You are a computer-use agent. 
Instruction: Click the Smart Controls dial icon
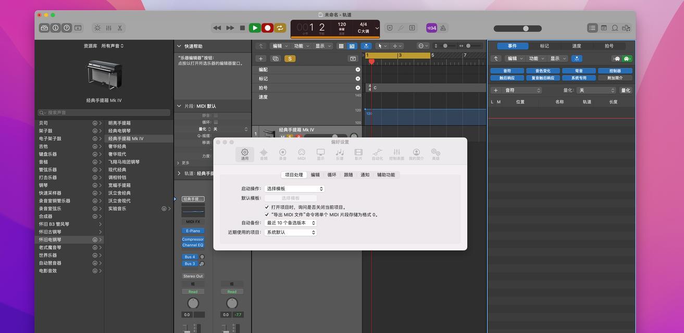[97, 28]
